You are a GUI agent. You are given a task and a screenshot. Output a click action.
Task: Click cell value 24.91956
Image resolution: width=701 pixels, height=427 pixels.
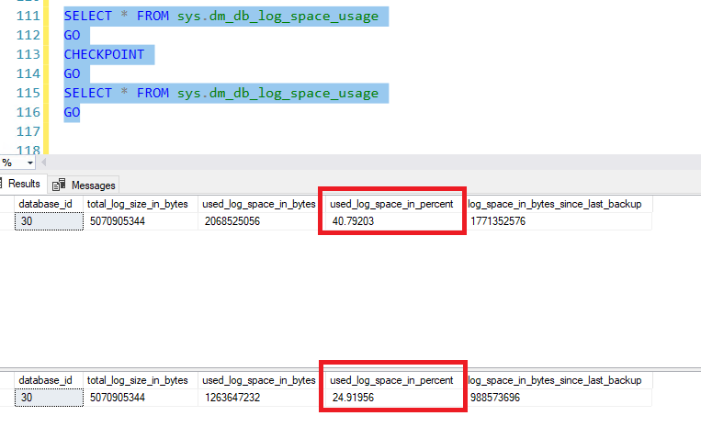[353, 398]
